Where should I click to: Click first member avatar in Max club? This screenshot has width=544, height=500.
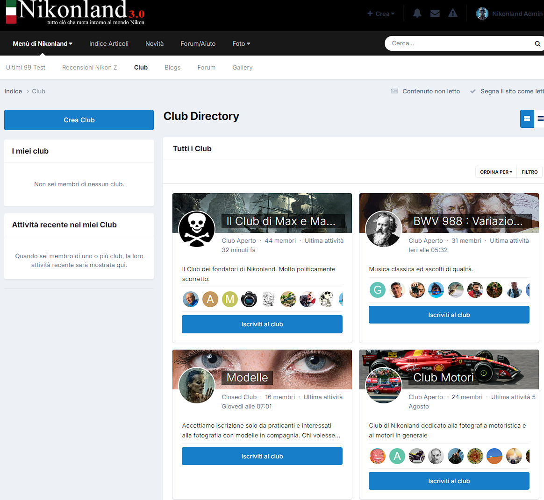tap(191, 299)
